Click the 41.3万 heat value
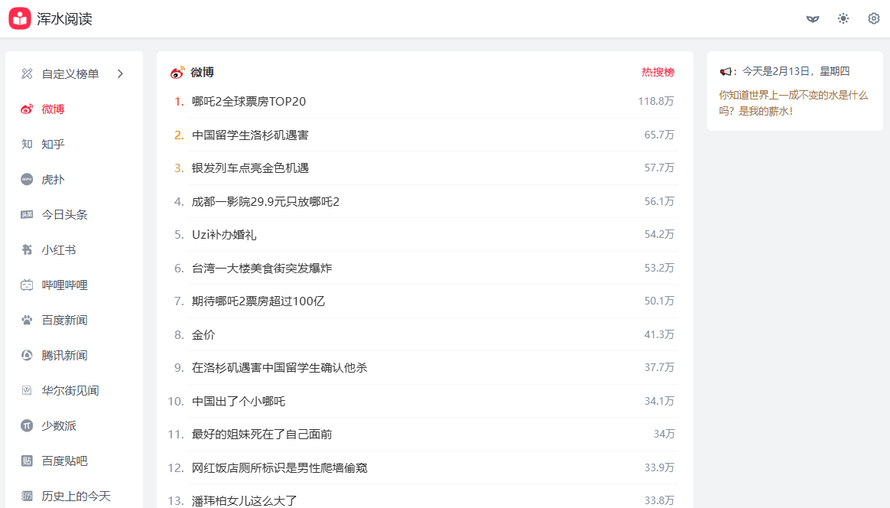The image size is (890, 508). click(659, 334)
